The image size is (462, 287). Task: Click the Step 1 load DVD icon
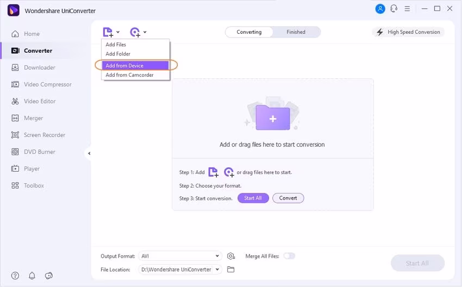point(229,172)
